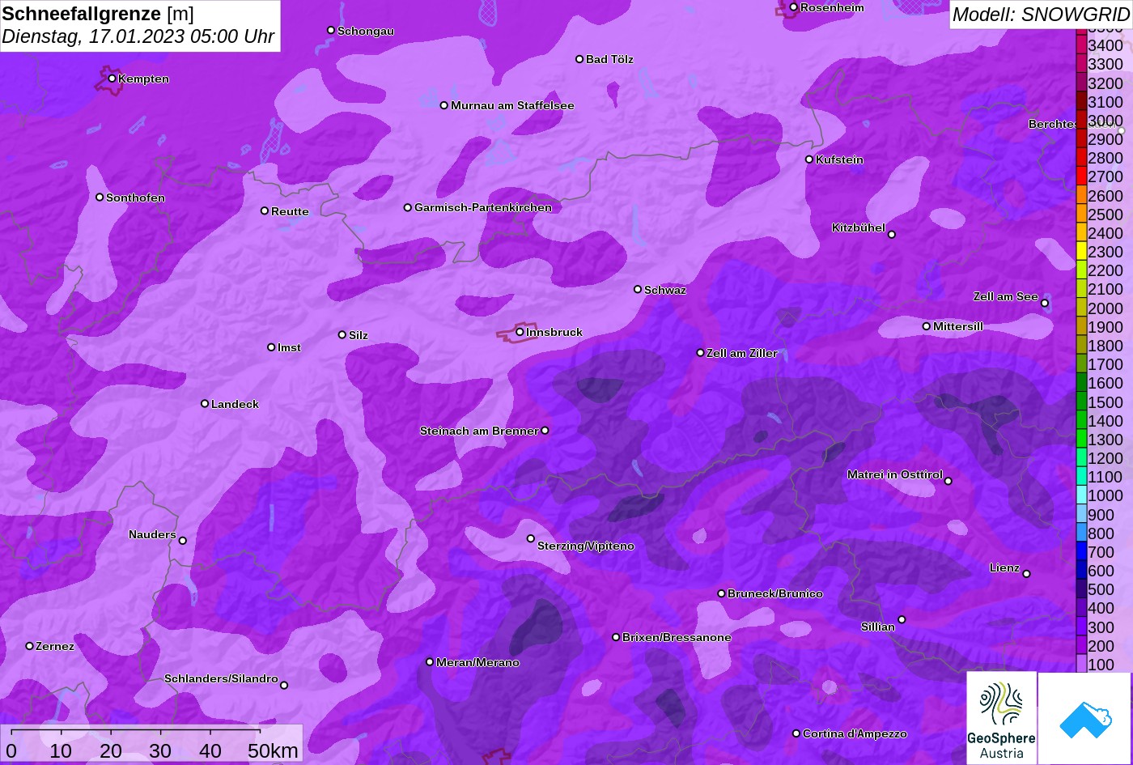Screen dimensions: 1133x765
Task: Click the Sonthofen map marker
Action: (x=100, y=198)
